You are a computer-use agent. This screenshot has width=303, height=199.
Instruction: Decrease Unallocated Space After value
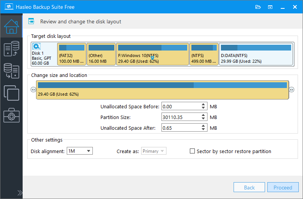click(x=203, y=130)
